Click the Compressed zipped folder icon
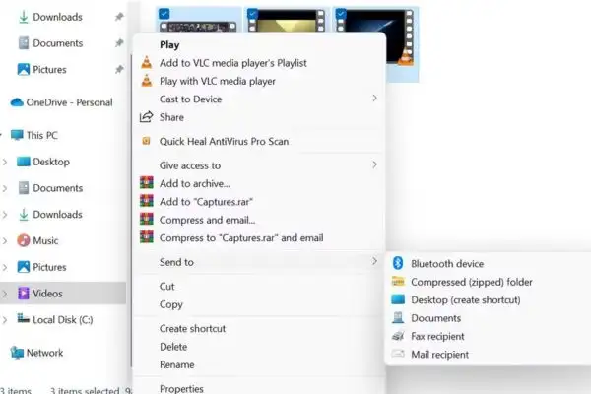591x394 pixels. point(398,282)
